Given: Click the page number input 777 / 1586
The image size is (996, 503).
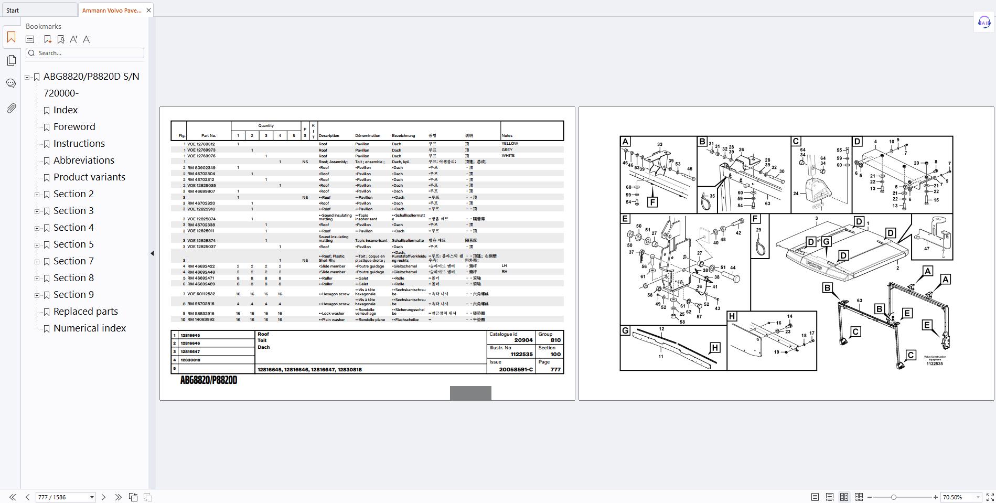Looking at the screenshot, I should click(x=62, y=497).
